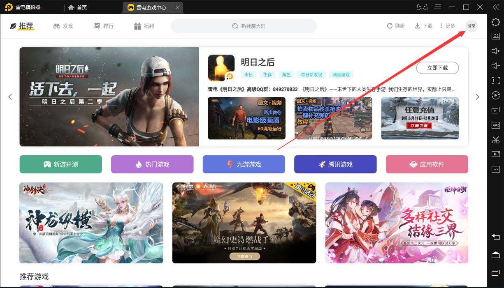
Task: Click the APK install icon
Action: coord(496,125)
